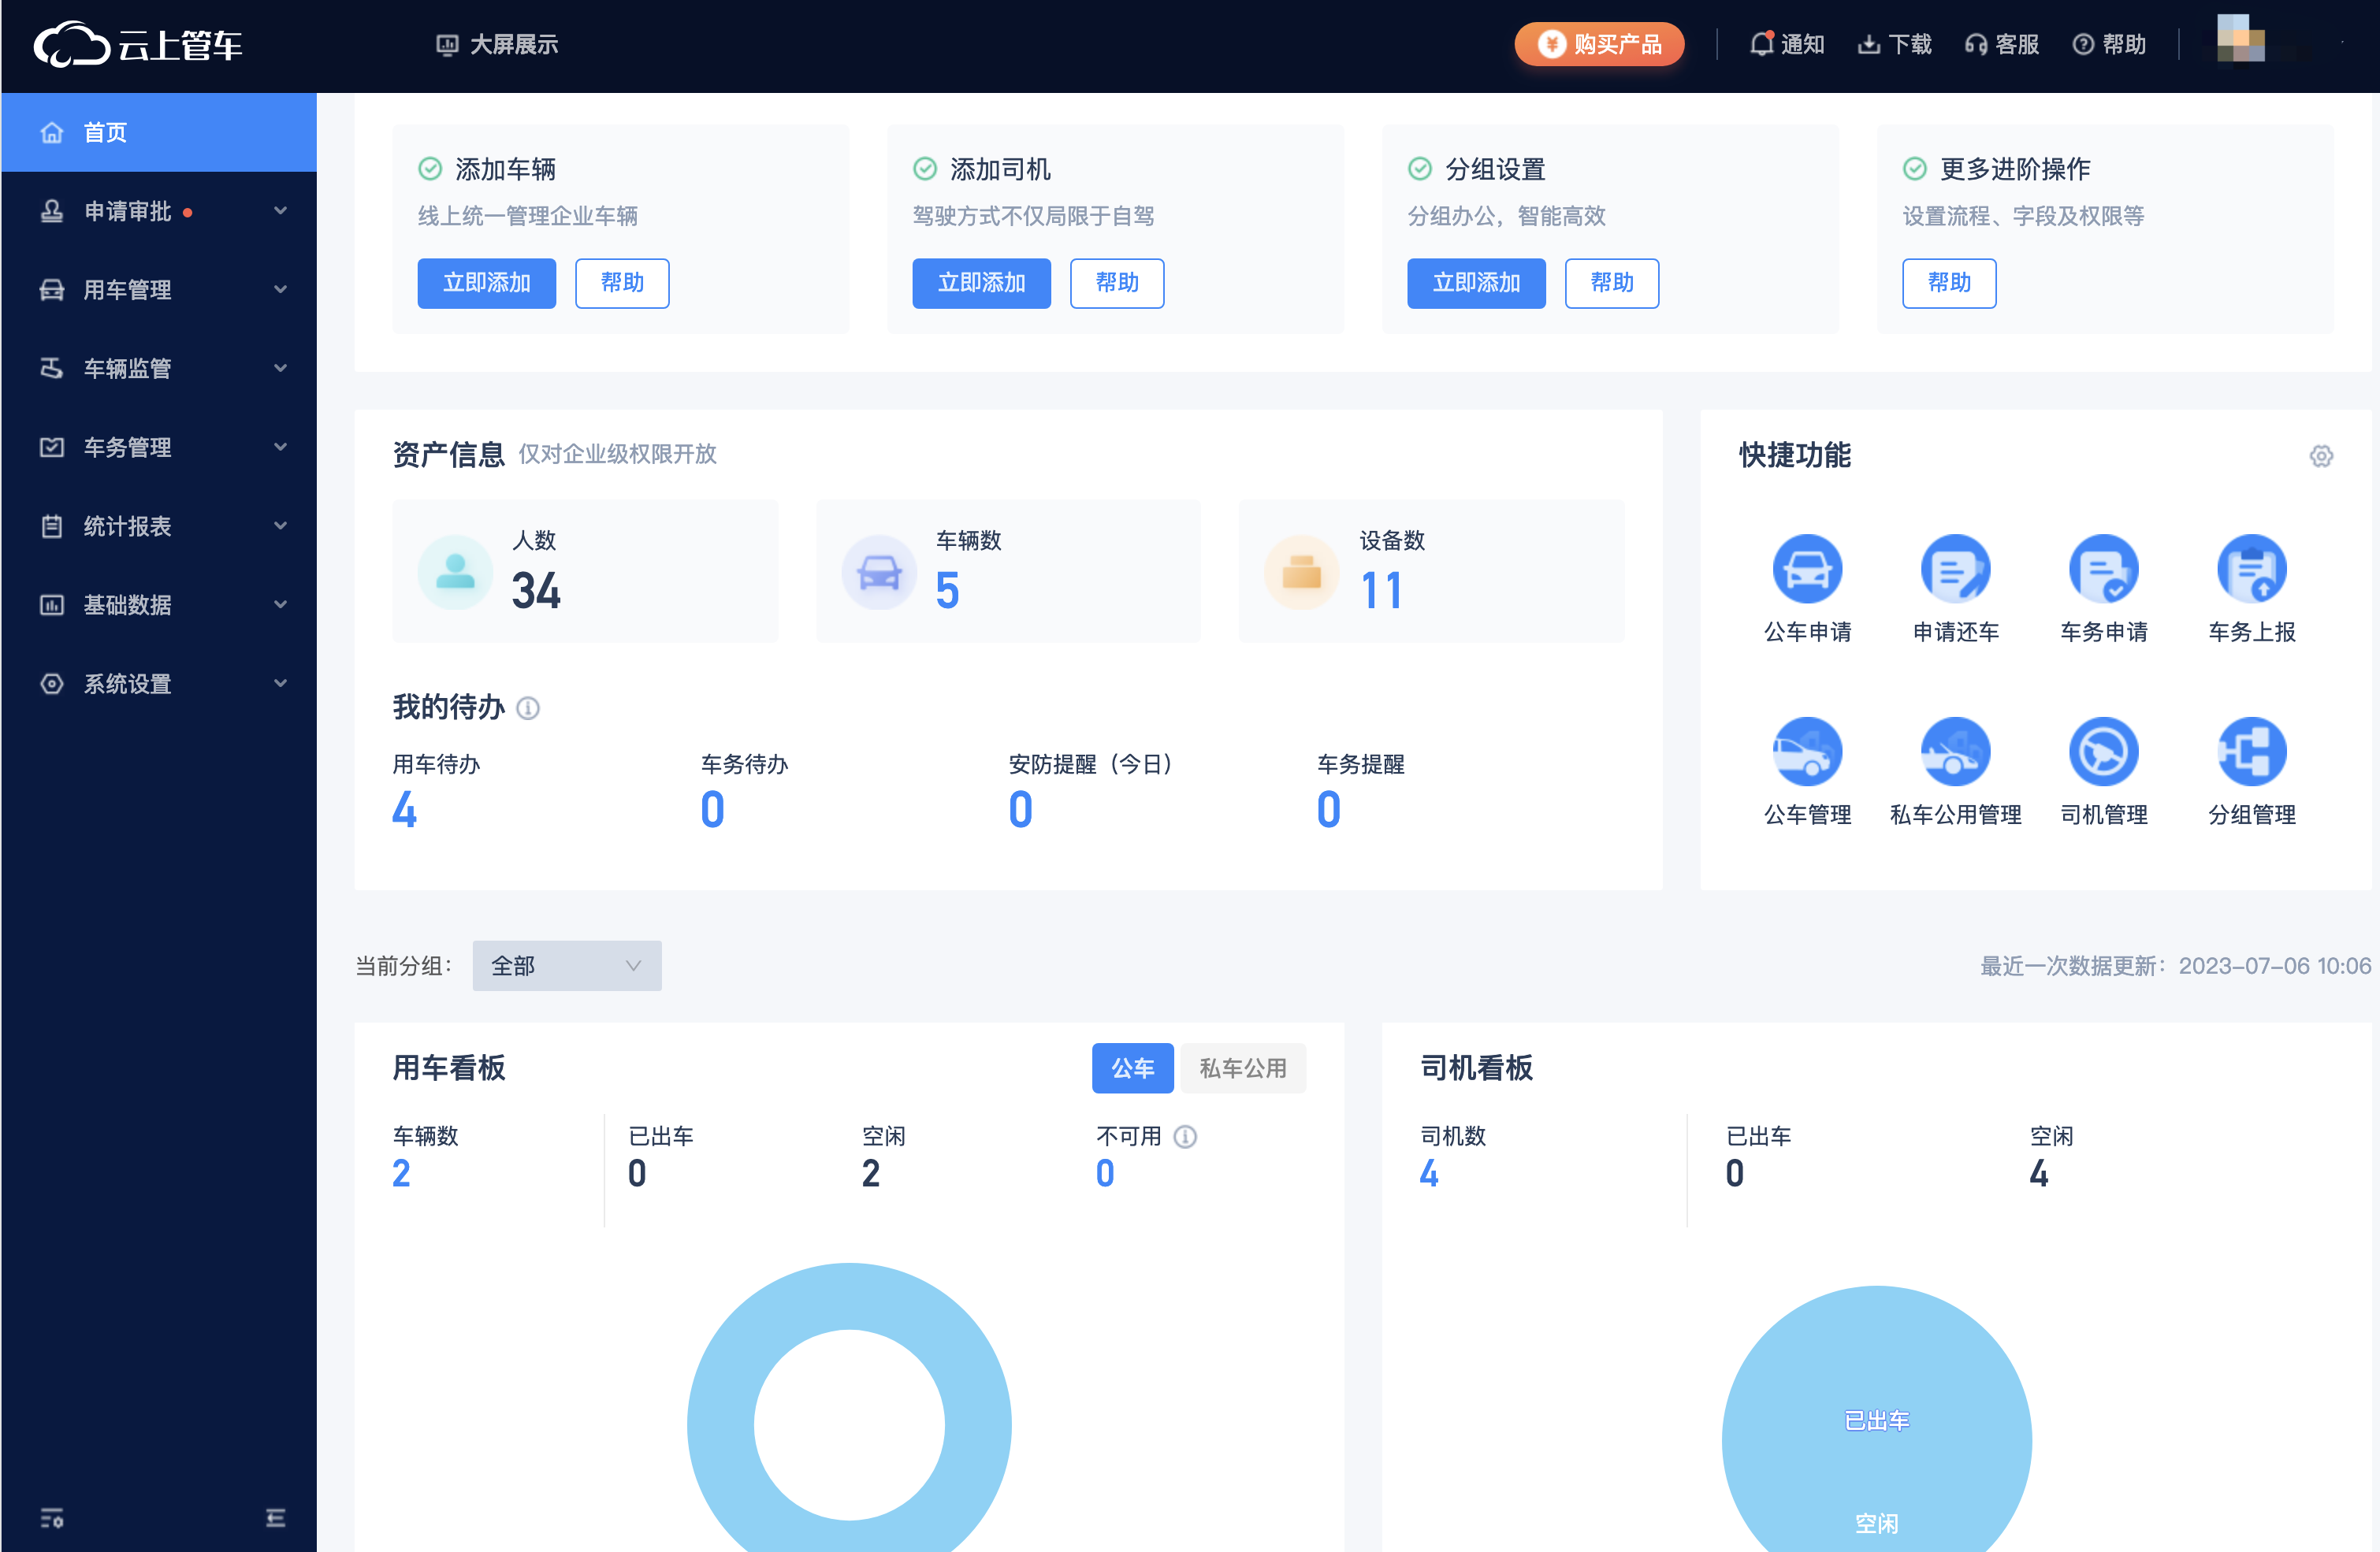Viewport: 2380px width, 1552px height.
Task: Open 通知 notifications bell
Action: coord(1787,44)
